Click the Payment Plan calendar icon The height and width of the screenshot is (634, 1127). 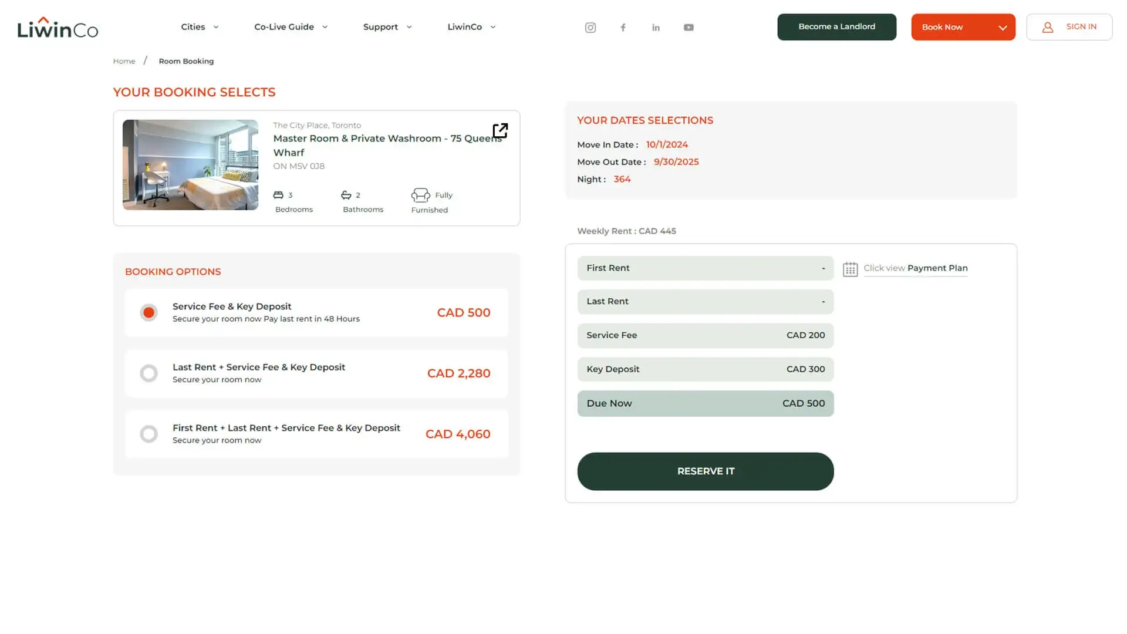850,269
